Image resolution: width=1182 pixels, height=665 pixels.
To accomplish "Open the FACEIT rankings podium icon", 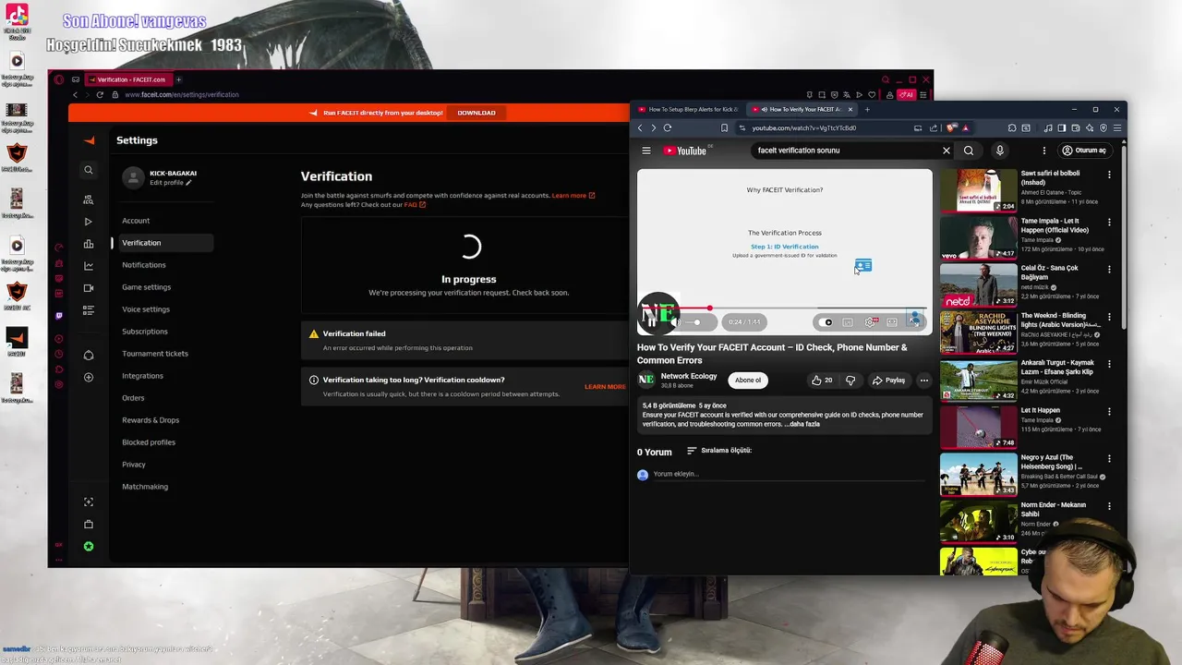I will [x=89, y=244].
